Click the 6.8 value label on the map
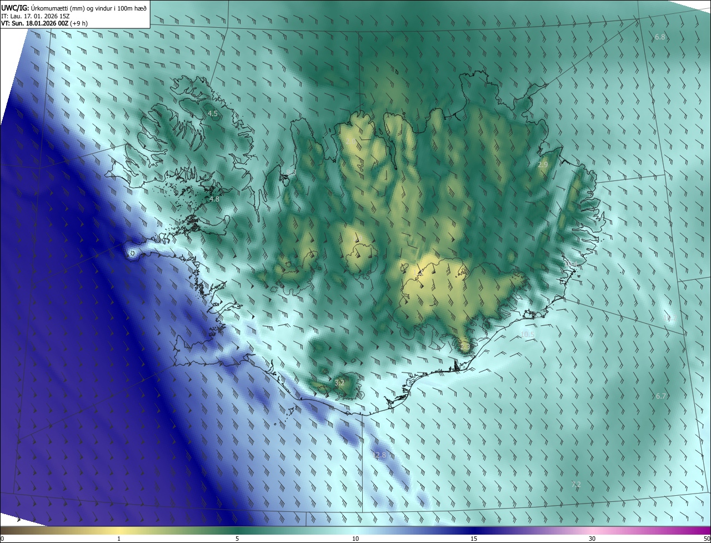 click(x=660, y=37)
